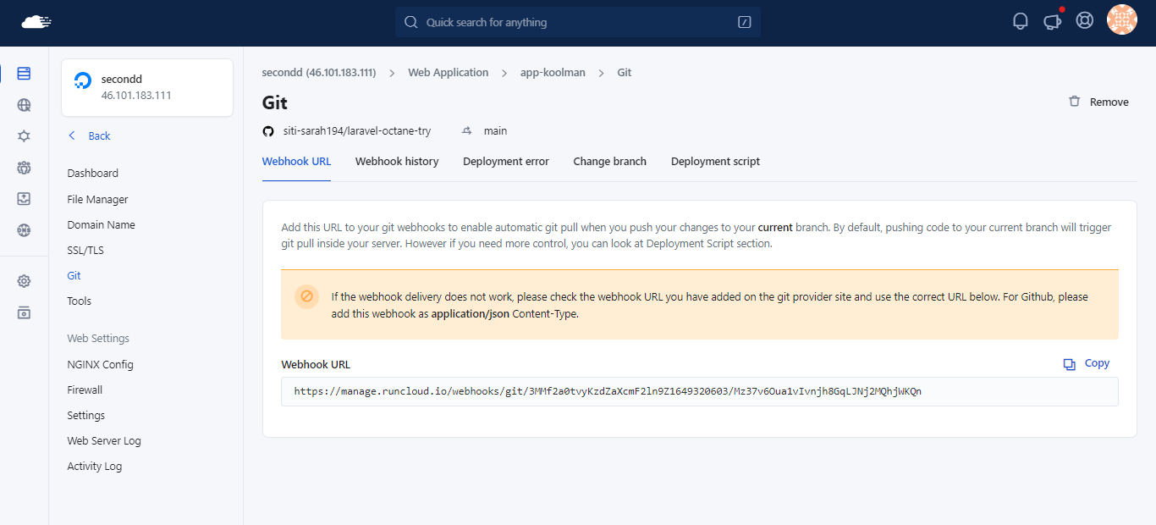1156x525 pixels.
Task: Open the support lifebuoy icon
Action: click(x=1085, y=20)
